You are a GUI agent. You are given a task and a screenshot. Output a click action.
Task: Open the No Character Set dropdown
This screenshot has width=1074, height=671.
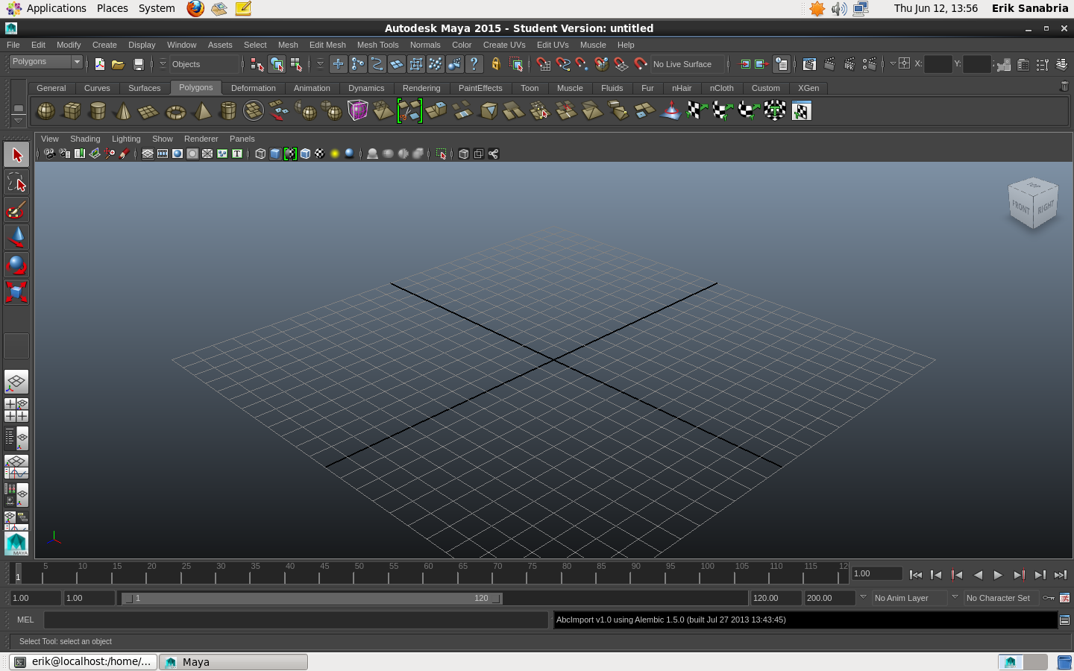point(1001,598)
